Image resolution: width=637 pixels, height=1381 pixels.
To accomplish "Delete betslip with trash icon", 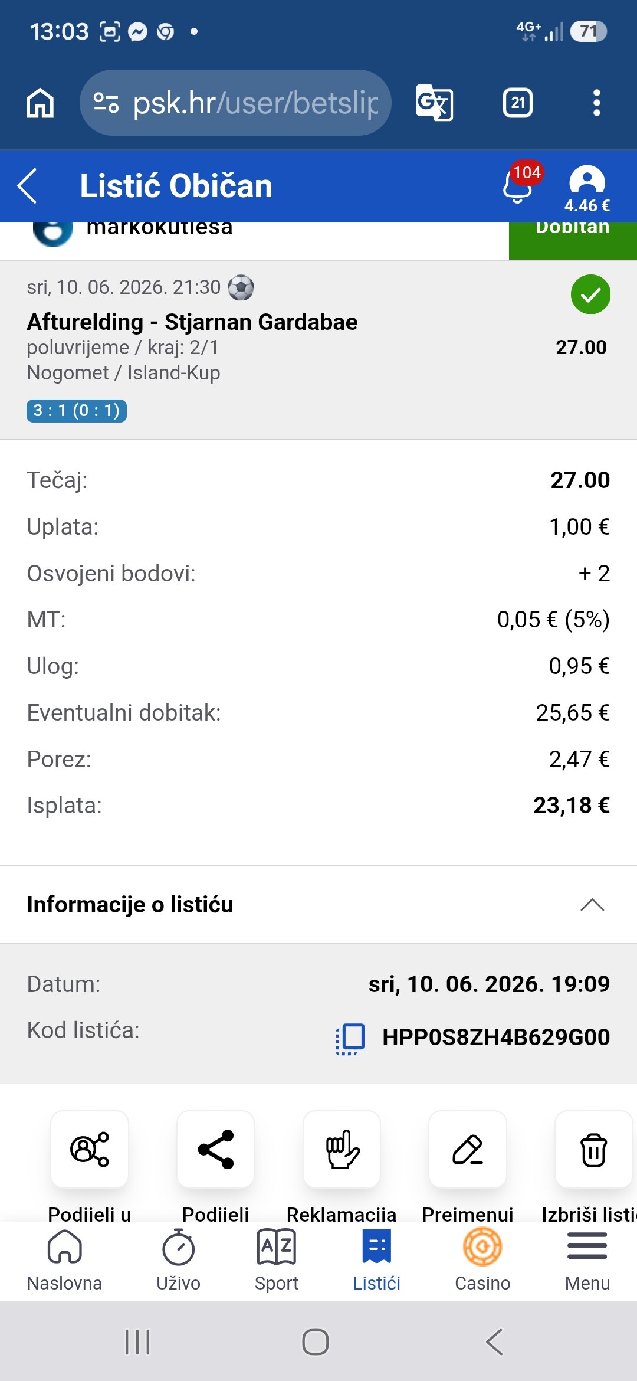I will 594,1149.
